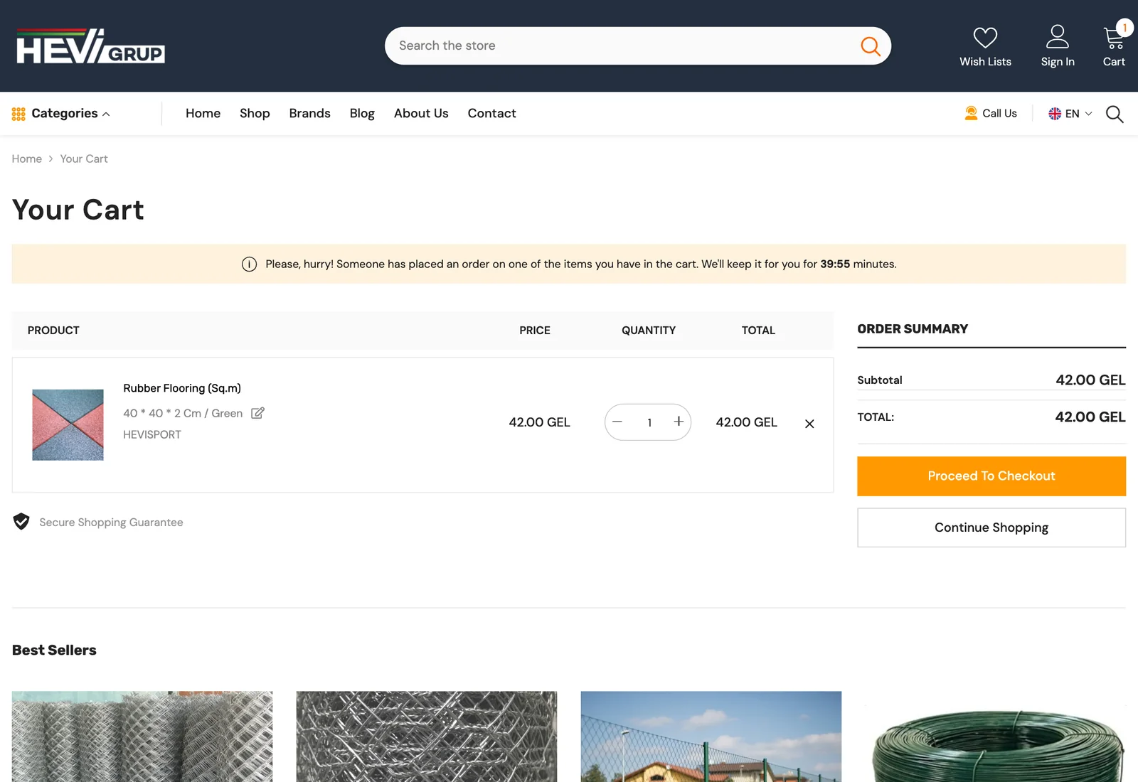1138x782 pixels.
Task: Open the green wire coil best seller
Action: pyautogui.click(x=996, y=737)
